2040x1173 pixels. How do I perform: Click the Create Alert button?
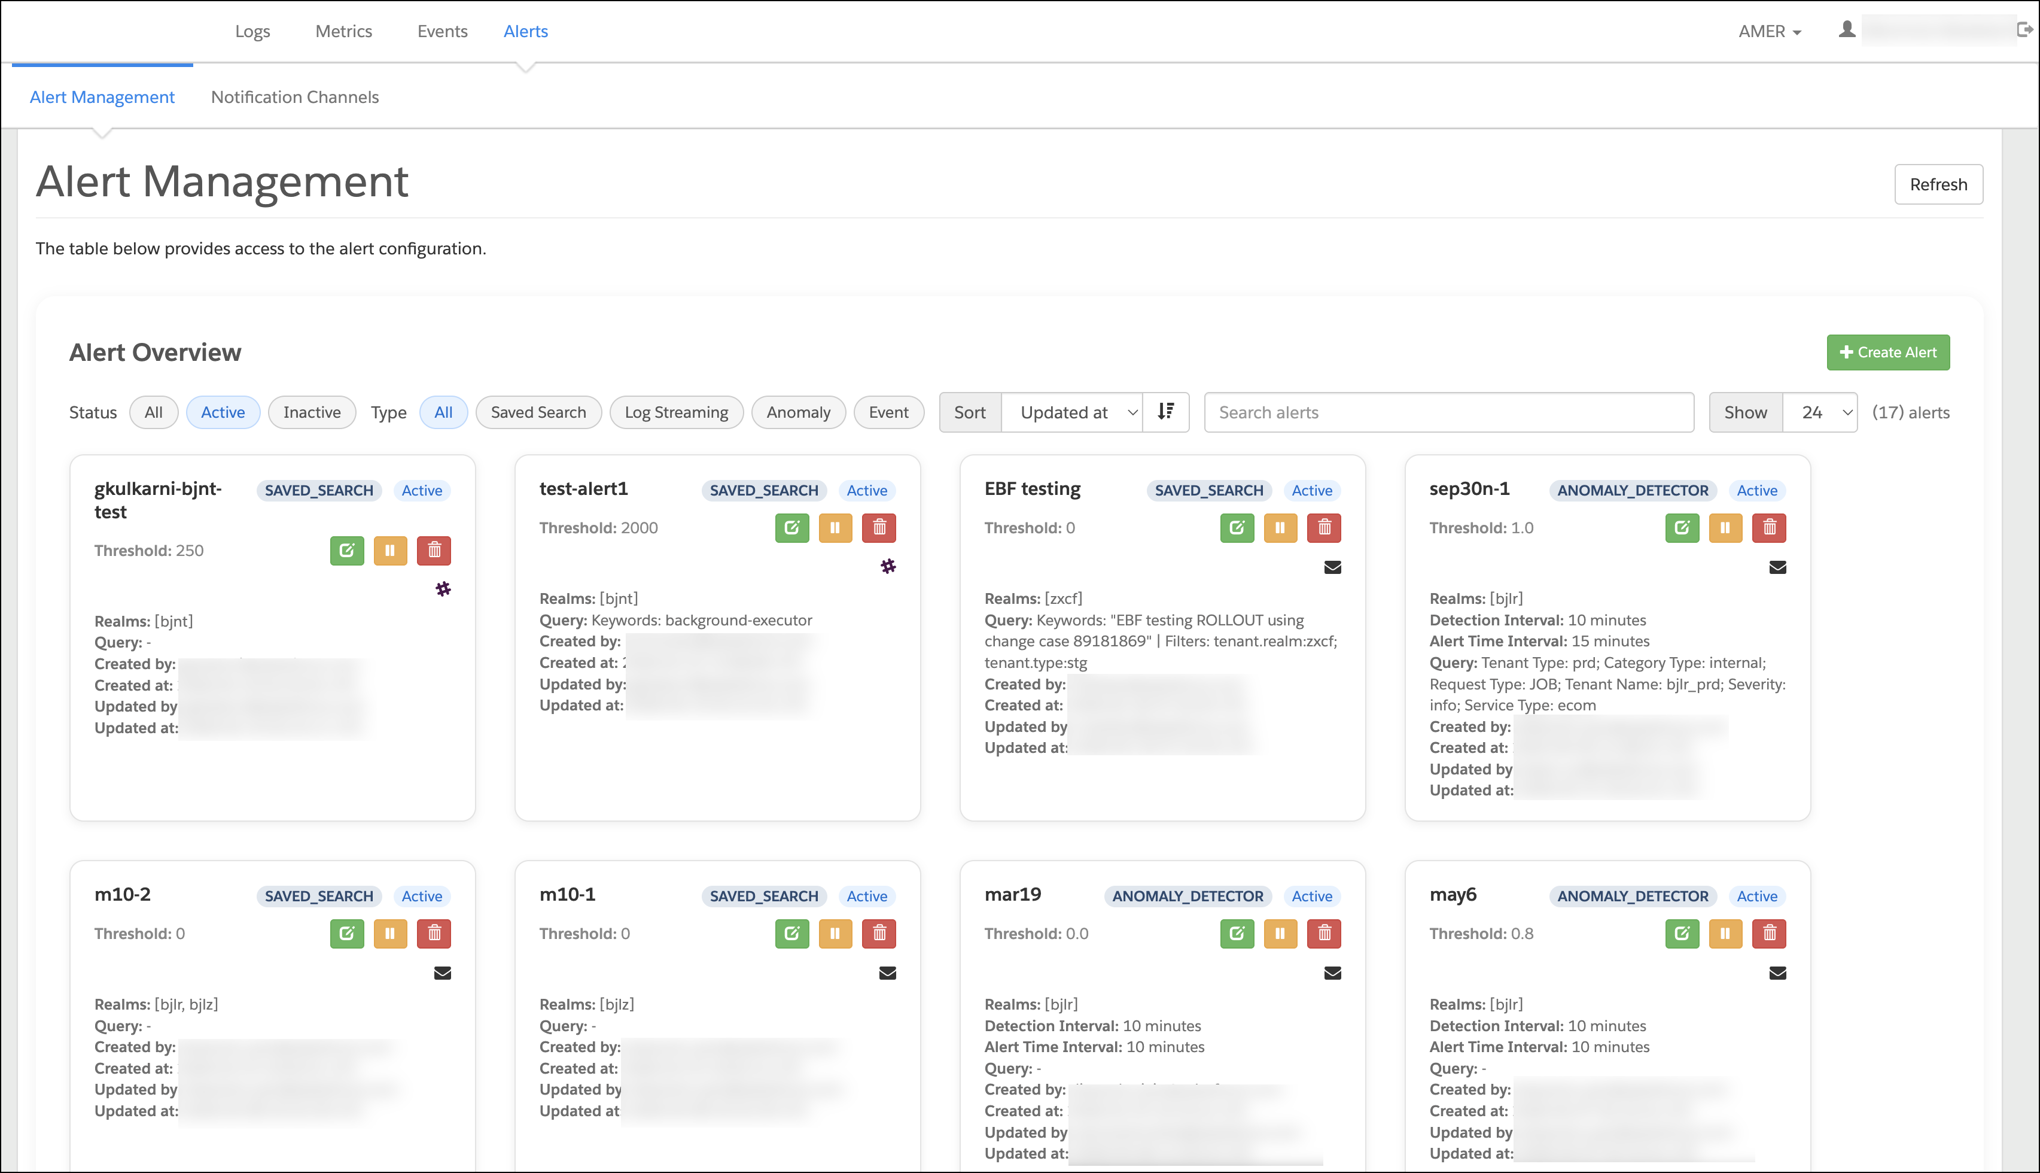(1888, 352)
